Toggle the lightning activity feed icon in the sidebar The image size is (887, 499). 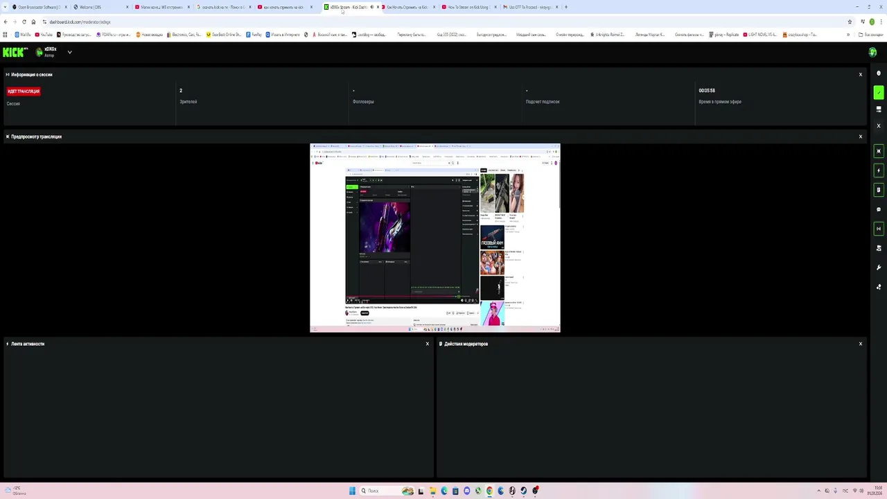tap(879, 170)
